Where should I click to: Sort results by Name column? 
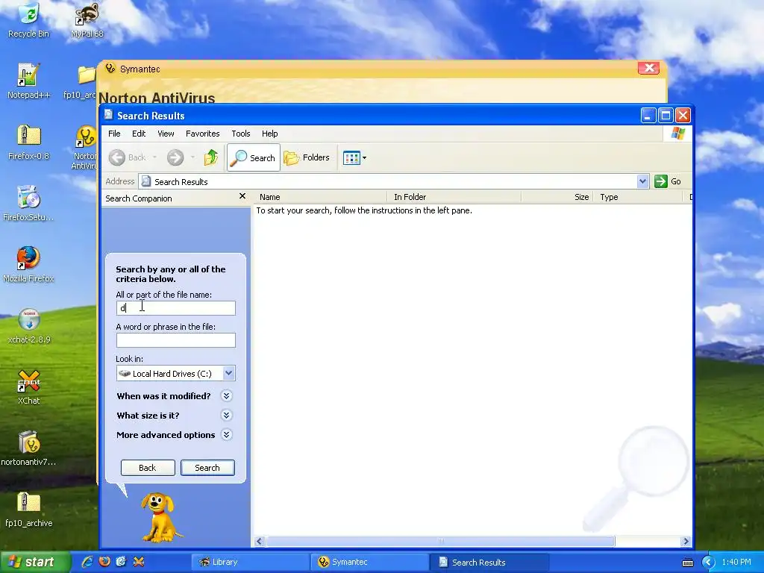tap(321, 197)
